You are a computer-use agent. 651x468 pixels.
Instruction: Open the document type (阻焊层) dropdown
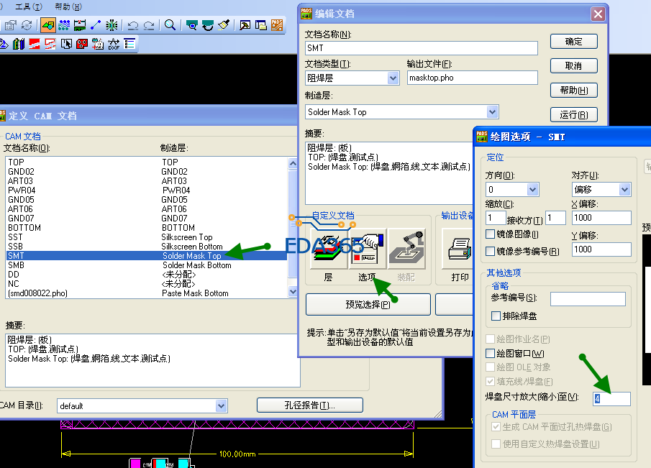click(x=393, y=78)
